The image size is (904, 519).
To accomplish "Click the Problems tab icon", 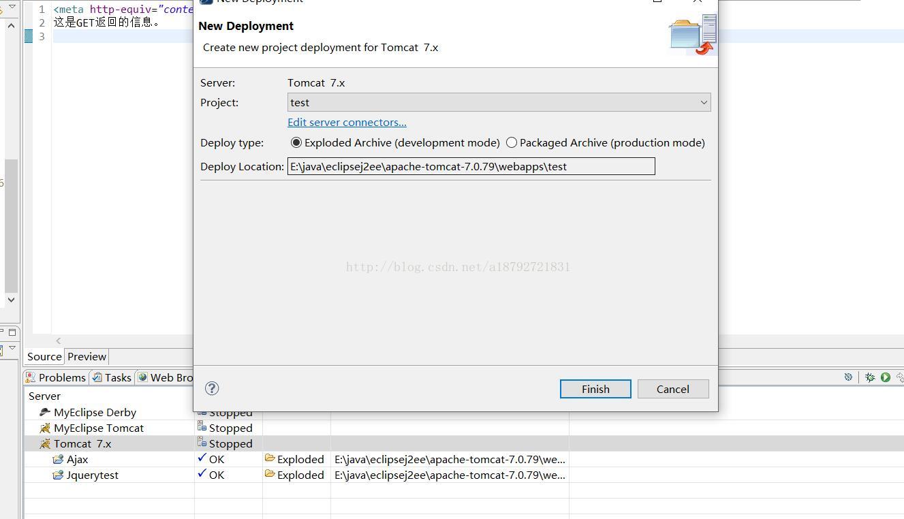I will 31,377.
